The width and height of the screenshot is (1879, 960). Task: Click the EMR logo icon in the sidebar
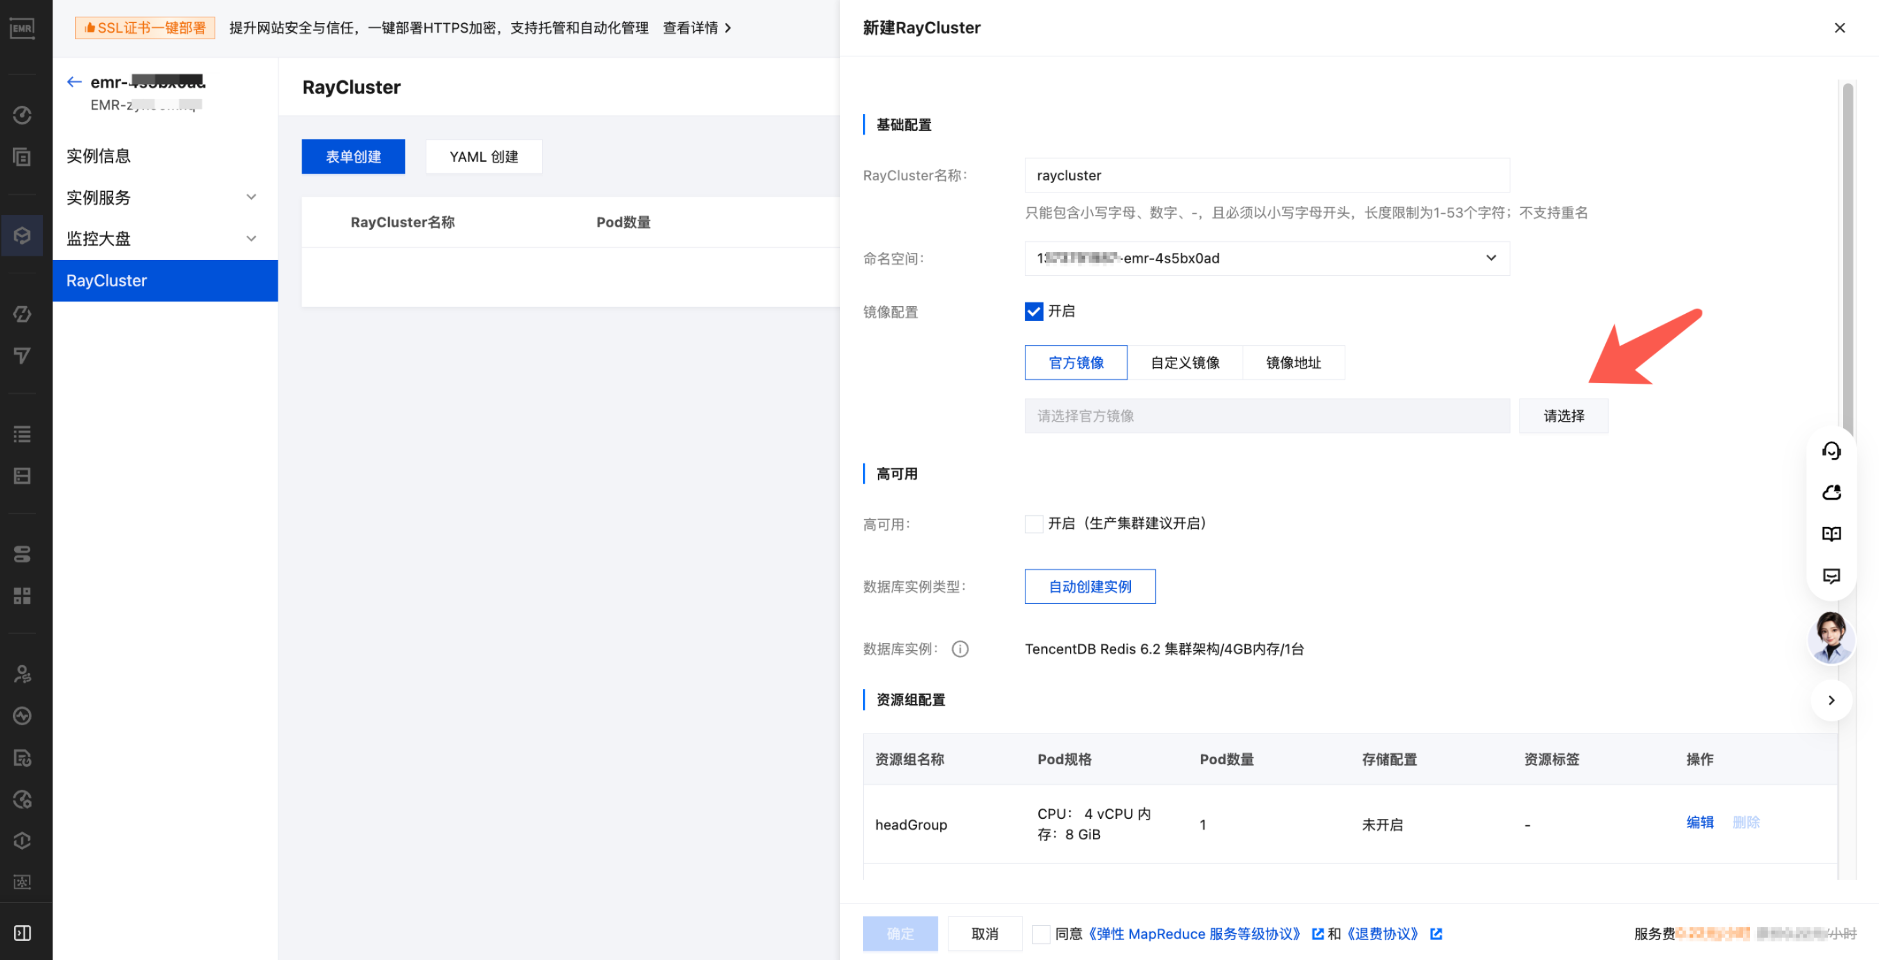(x=22, y=28)
